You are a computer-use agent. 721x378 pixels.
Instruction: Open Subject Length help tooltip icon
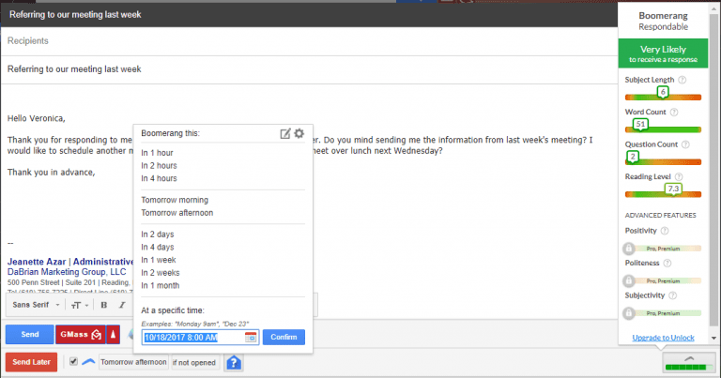click(x=683, y=80)
